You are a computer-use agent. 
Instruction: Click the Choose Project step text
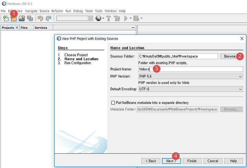tap(76, 55)
